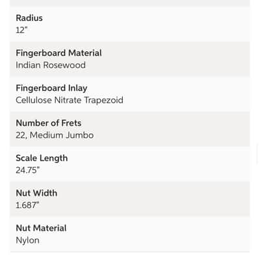Select the Fingerboard Inlay heading
Image resolution: width=260 pixels, height=260 pixels.
[x=51, y=88]
